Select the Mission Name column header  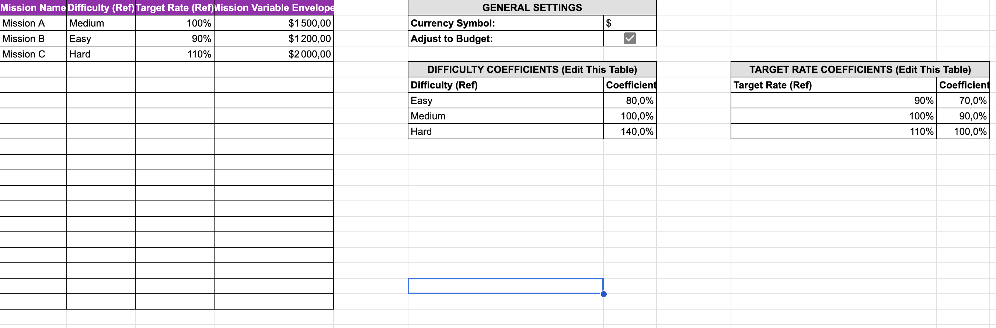click(33, 7)
